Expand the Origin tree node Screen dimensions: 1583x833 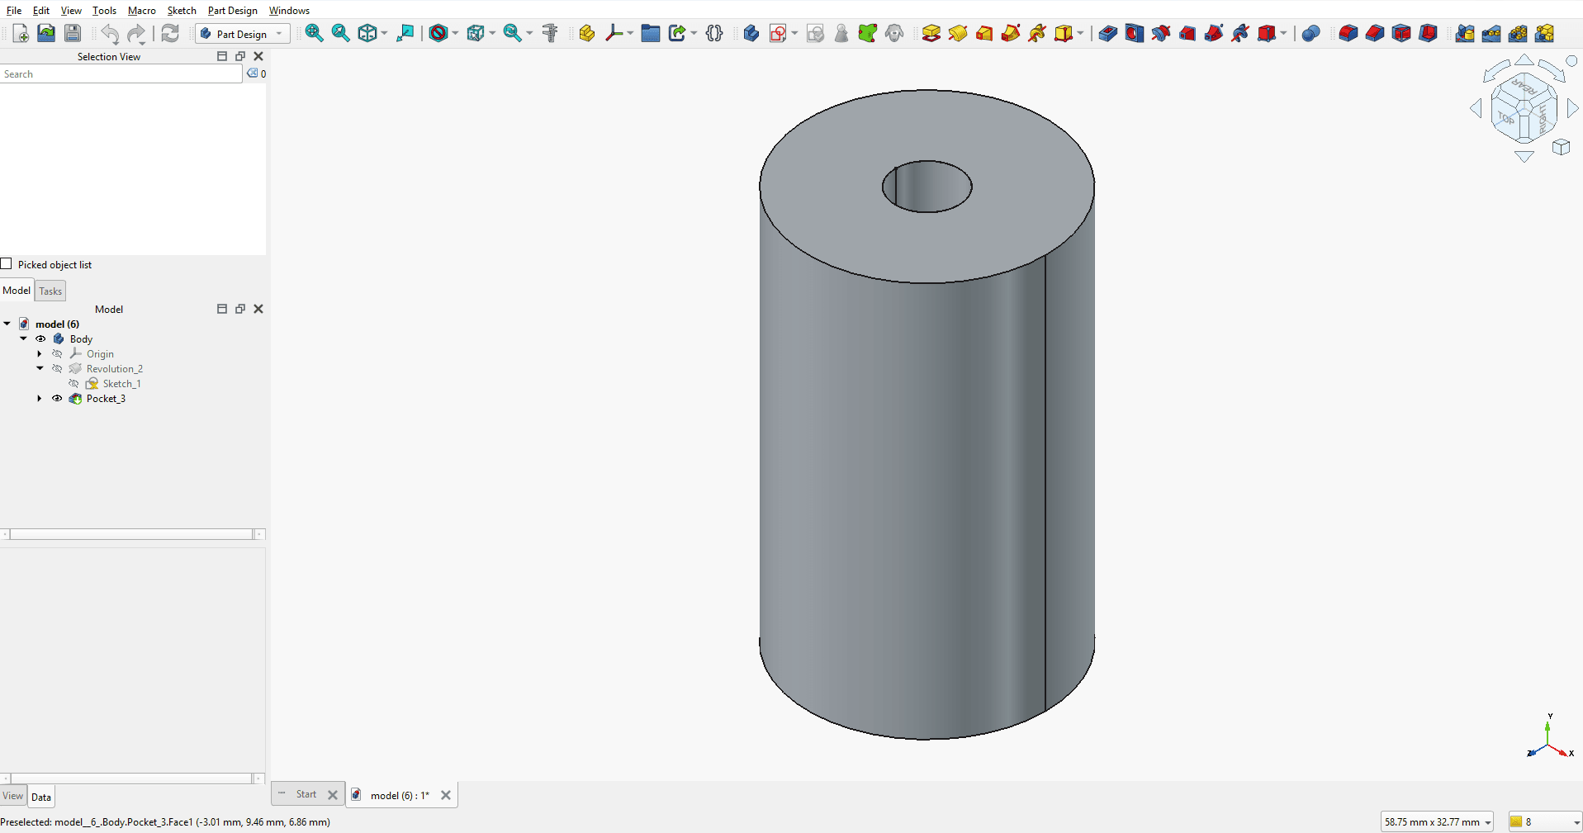click(x=40, y=353)
